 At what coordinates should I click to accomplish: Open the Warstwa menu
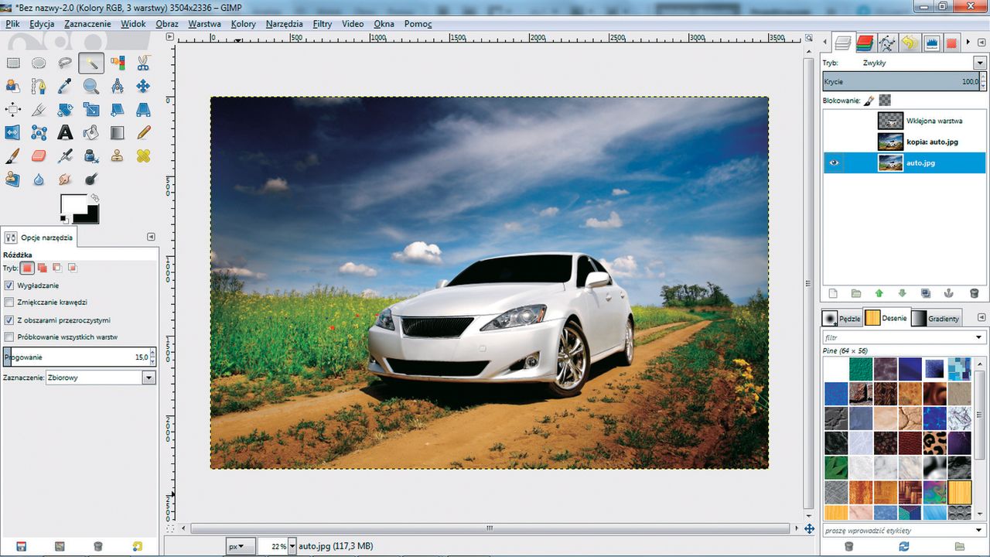point(204,24)
